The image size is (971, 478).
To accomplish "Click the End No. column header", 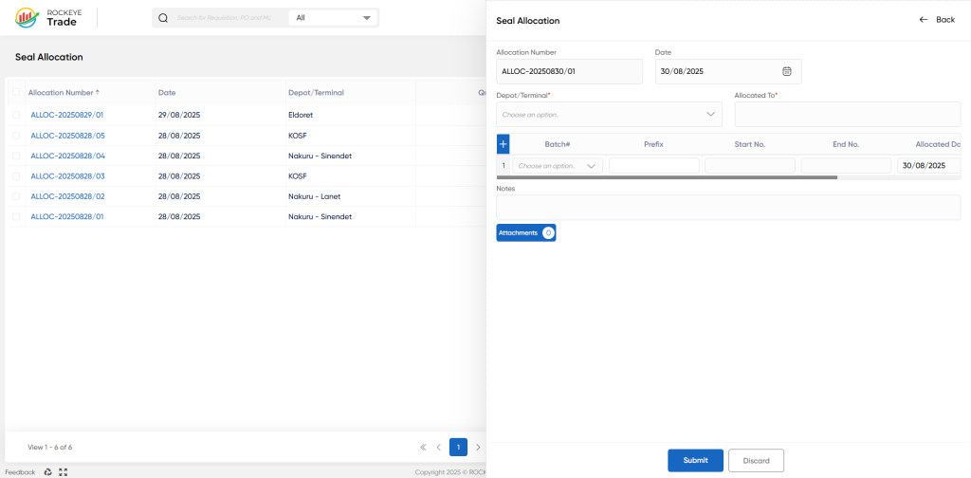I will [846, 144].
